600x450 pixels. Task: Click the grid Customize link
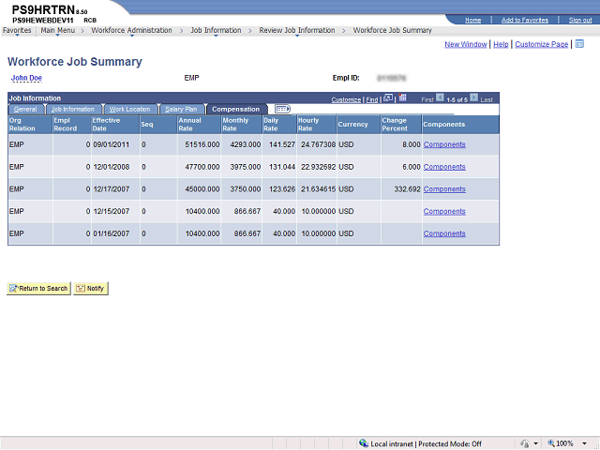pos(346,100)
